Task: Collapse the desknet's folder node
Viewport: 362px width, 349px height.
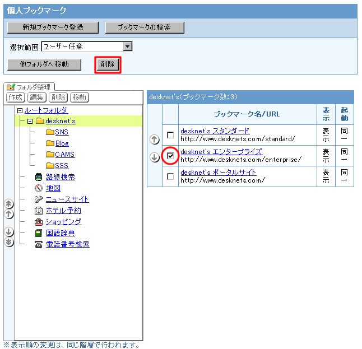Action: click(x=30, y=121)
